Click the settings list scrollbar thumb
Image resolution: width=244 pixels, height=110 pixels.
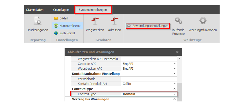[x=179, y=92]
